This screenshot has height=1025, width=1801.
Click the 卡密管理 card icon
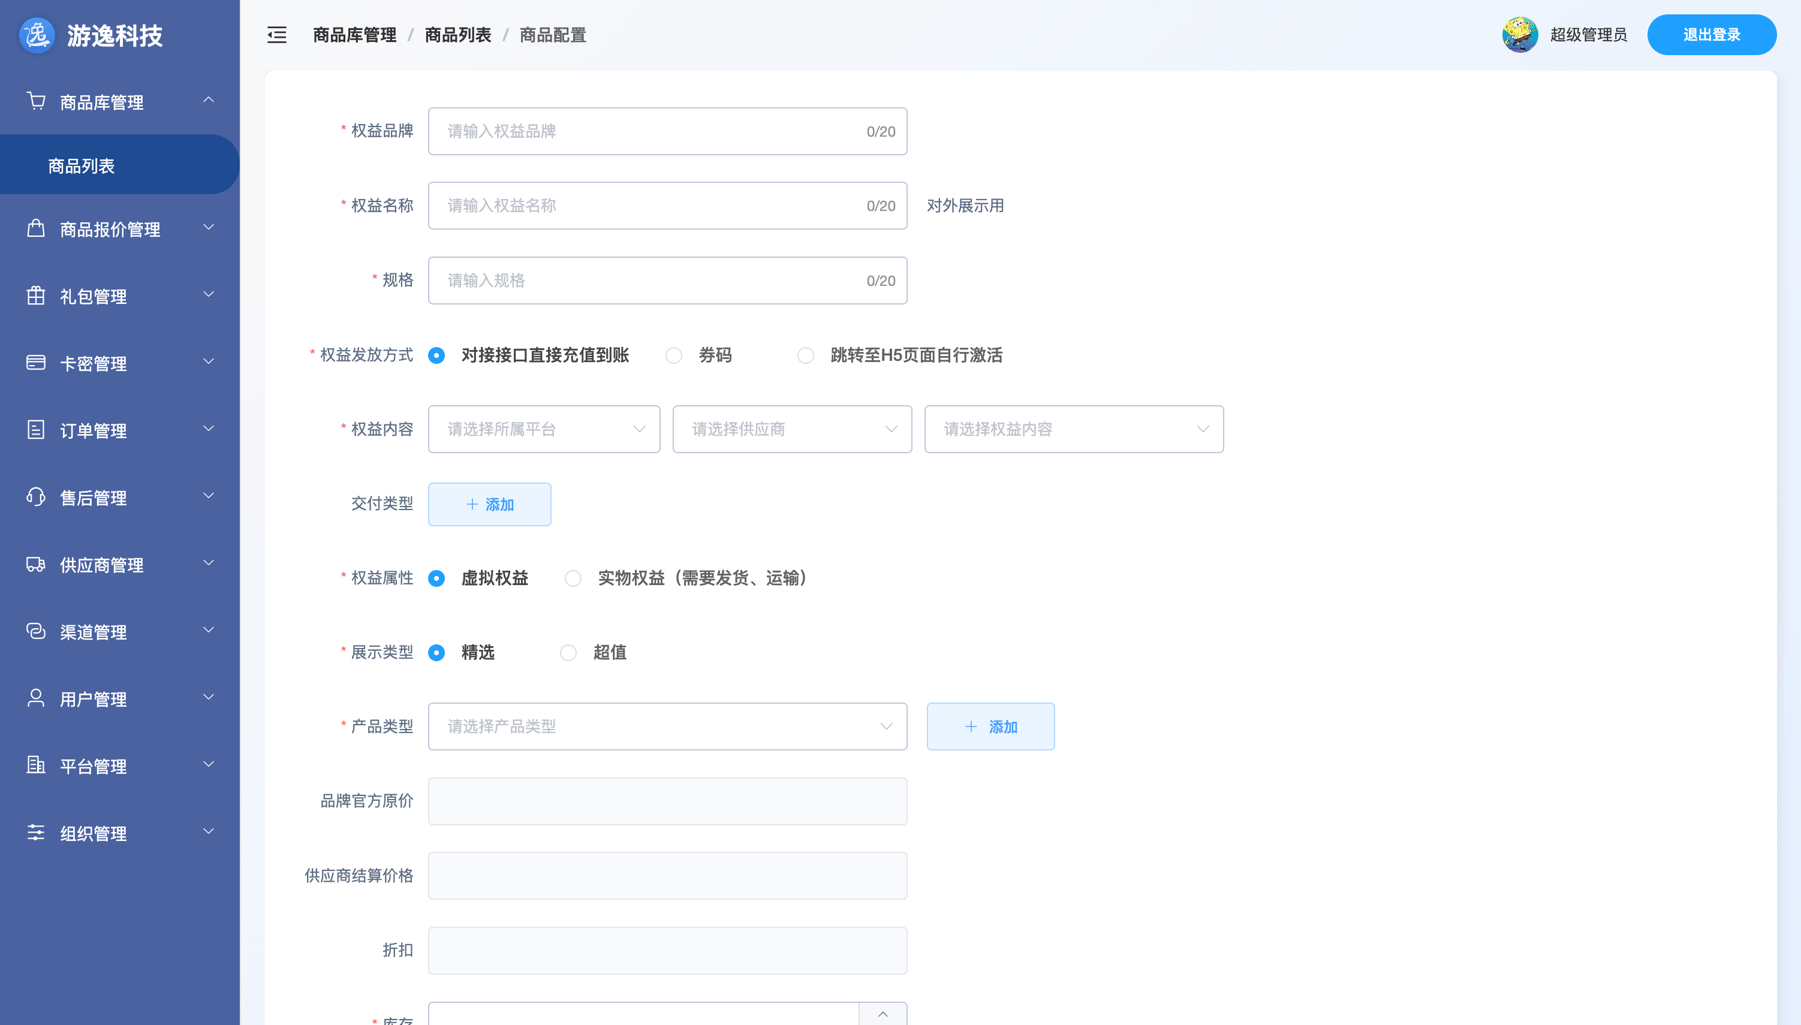click(x=36, y=363)
